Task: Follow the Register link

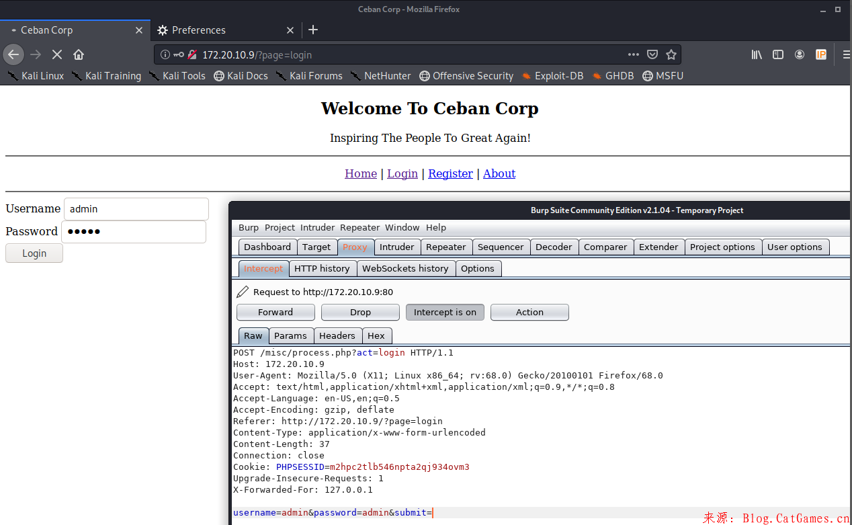Action: (450, 173)
